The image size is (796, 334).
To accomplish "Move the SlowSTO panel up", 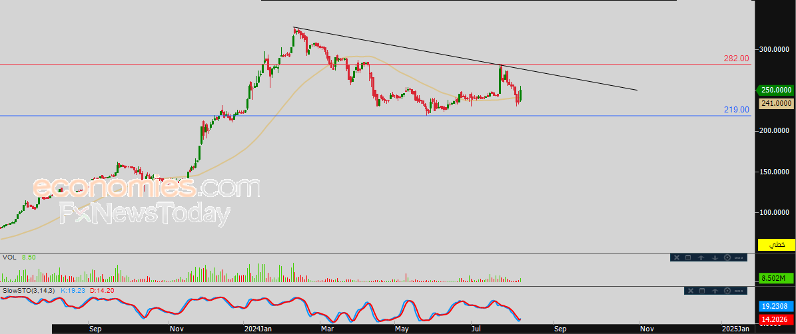I will 714,291.
